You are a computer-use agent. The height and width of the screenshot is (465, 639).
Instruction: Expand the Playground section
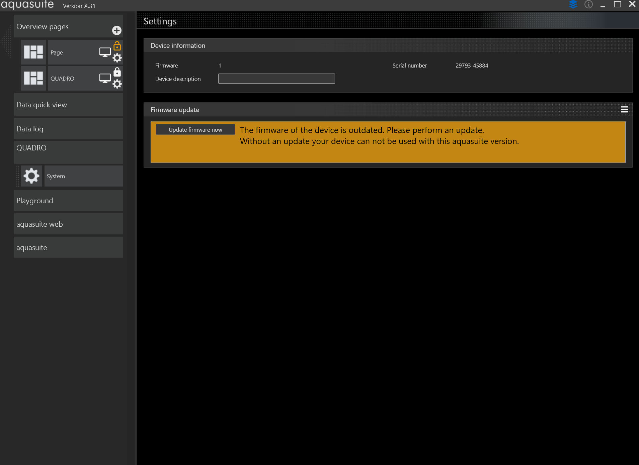[69, 201]
